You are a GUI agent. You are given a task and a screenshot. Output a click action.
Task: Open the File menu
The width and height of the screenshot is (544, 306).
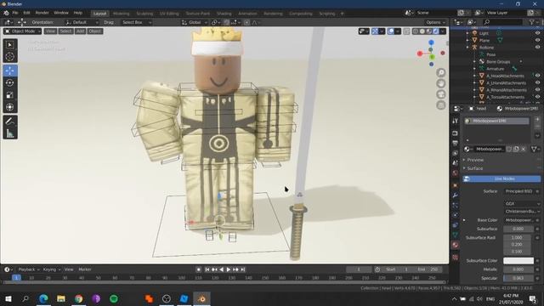(x=15, y=13)
